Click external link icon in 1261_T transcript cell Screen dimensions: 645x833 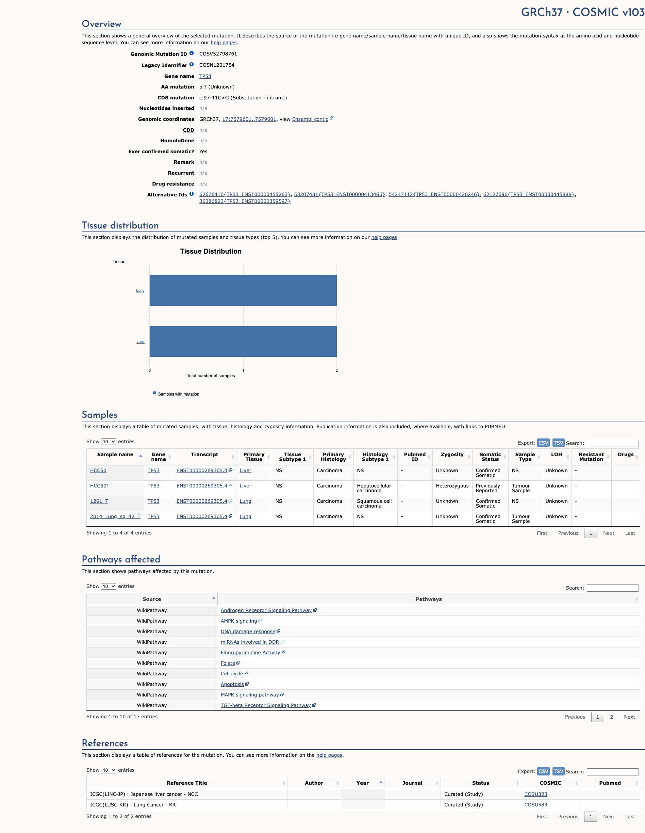click(x=230, y=501)
